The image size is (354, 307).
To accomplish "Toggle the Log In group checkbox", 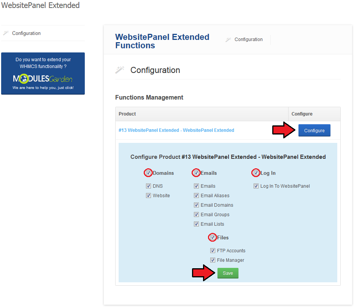I will 256,173.
